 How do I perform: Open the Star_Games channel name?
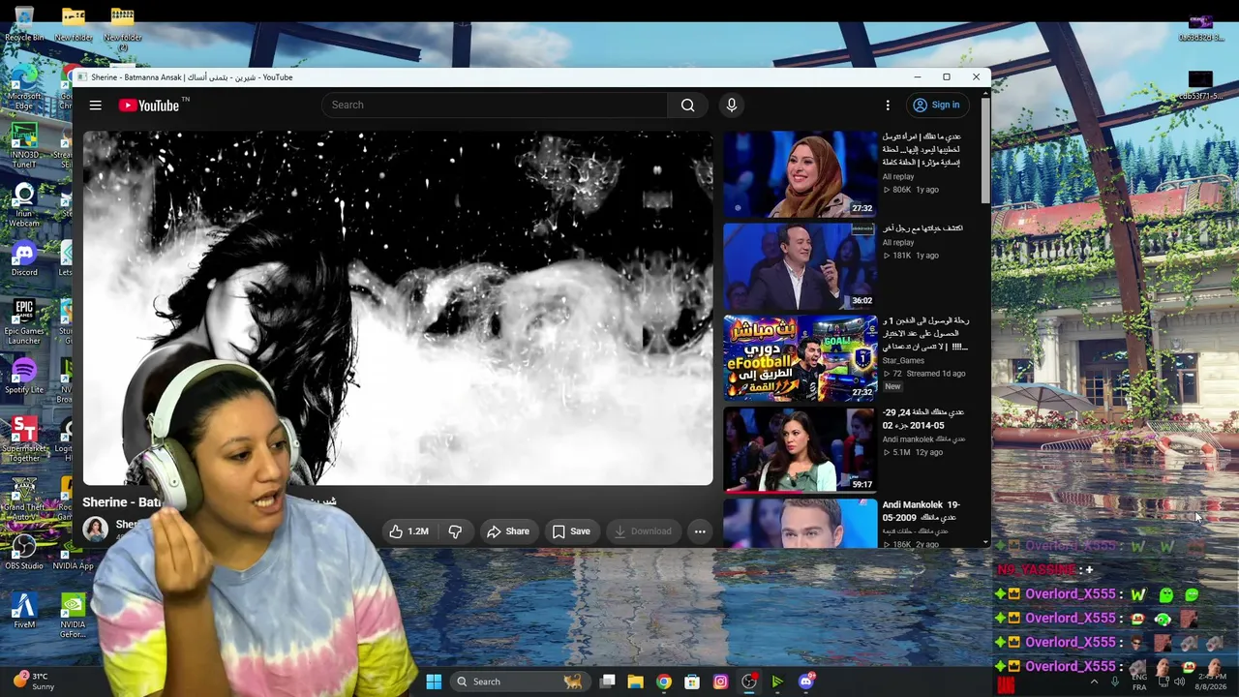point(903,360)
